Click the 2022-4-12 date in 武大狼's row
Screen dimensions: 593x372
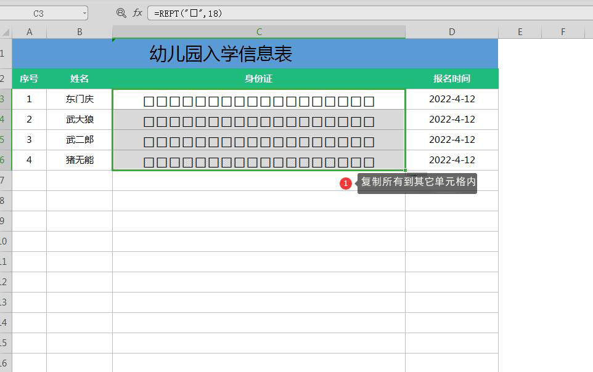coord(452,119)
